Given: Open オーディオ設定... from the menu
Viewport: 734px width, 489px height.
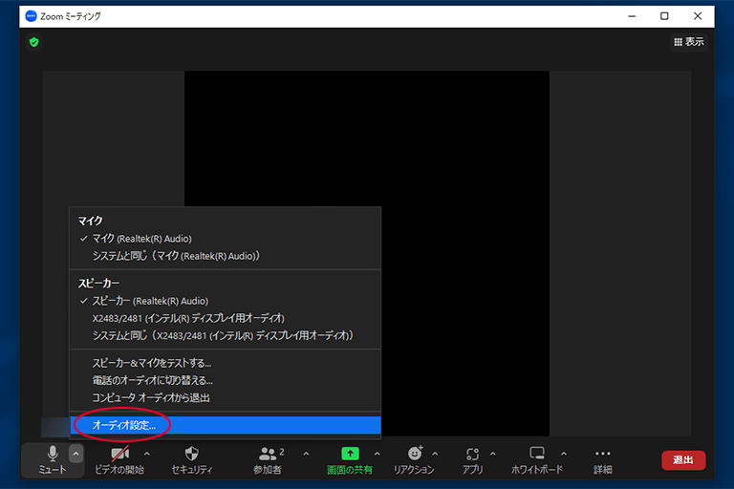Looking at the screenshot, I should pyautogui.click(x=123, y=425).
